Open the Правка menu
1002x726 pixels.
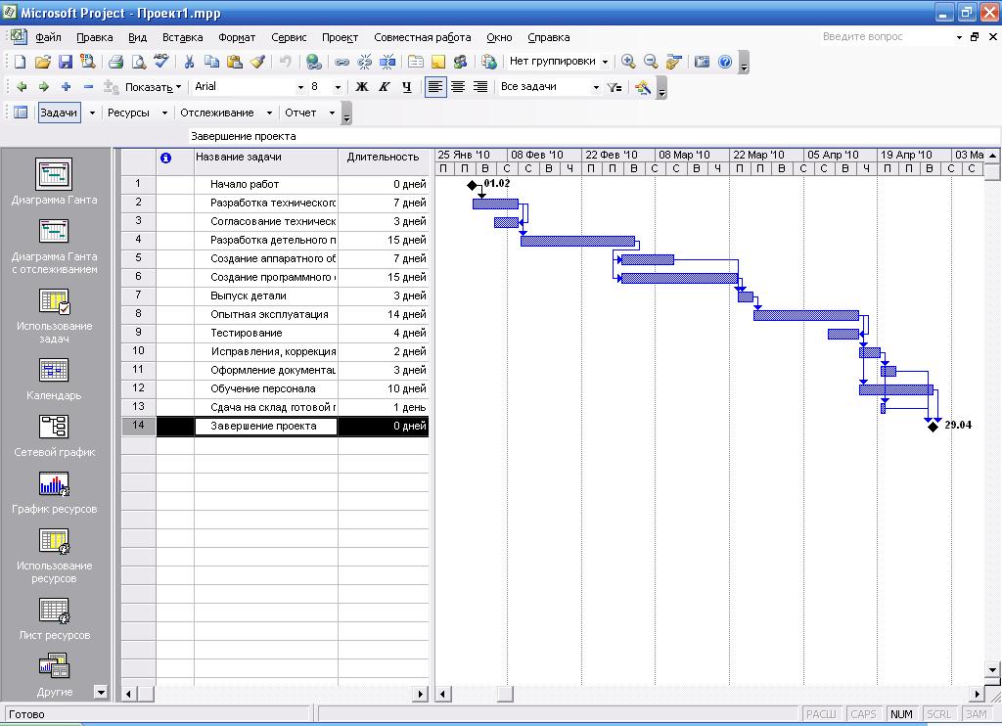[95, 37]
